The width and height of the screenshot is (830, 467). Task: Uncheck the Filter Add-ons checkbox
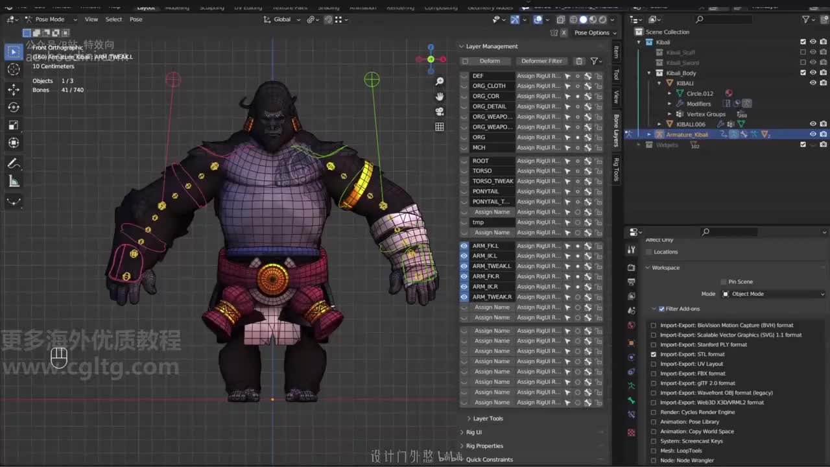point(661,309)
